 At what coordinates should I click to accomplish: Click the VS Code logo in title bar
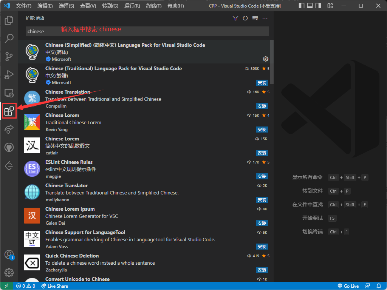[x=7, y=5]
